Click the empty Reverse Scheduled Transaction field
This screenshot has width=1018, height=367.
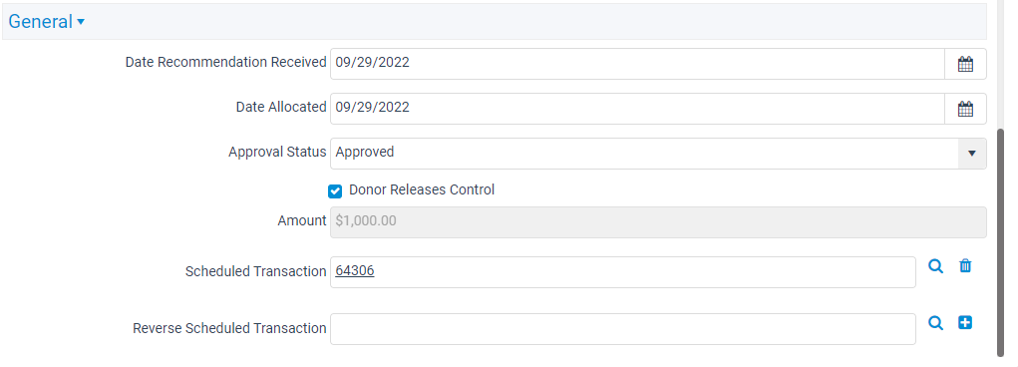point(623,329)
